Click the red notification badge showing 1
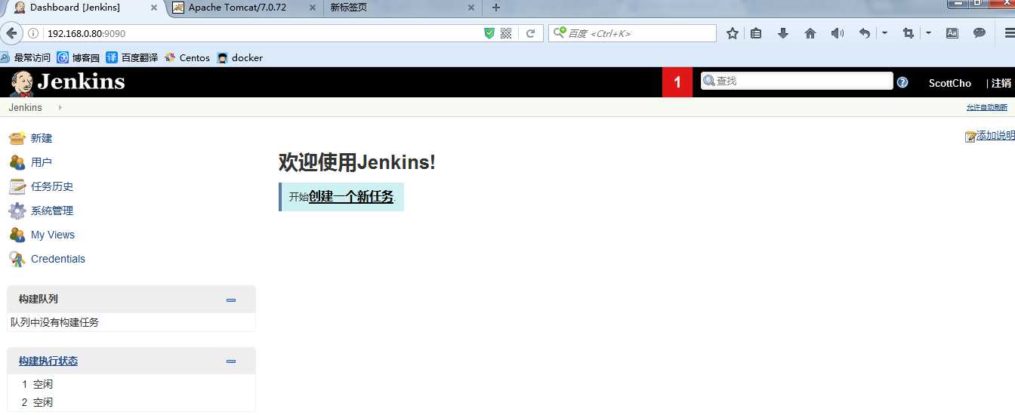This screenshot has height=415, width=1015. [x=677, y=82]
